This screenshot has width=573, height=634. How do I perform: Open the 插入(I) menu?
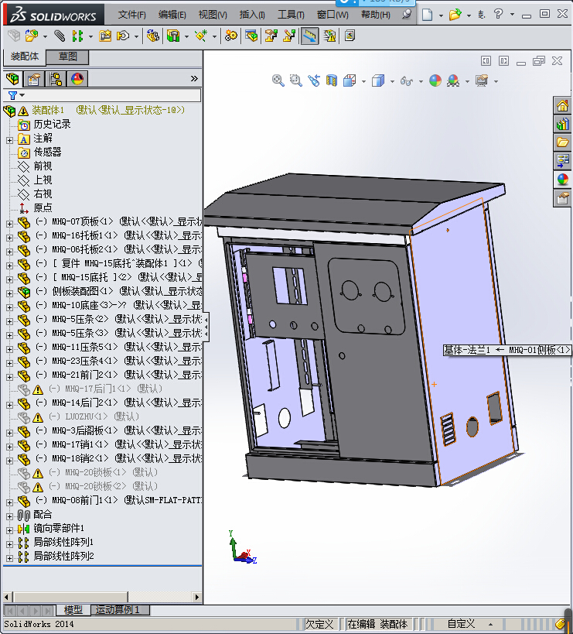point(252,15)
